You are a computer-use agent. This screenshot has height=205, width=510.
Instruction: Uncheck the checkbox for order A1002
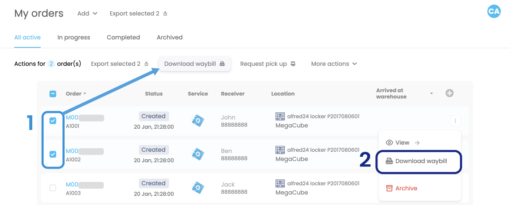53,154
